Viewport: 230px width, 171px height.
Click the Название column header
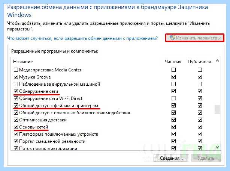23,62
